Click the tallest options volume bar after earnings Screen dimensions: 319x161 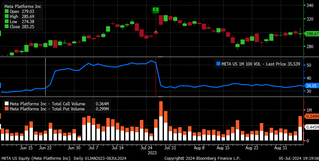pyautogui.click(x=161, y=121)
